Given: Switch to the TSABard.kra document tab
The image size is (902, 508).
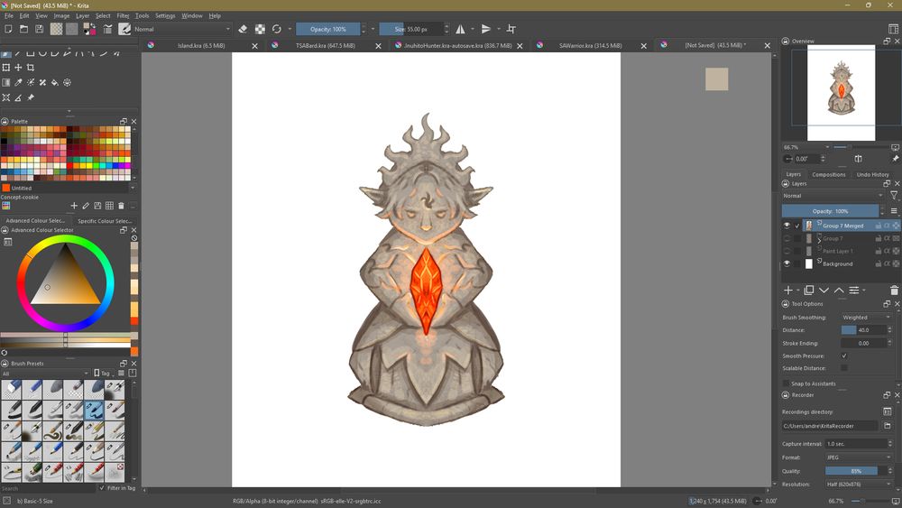Looking at the screenshot, I should tap(325, 45).
